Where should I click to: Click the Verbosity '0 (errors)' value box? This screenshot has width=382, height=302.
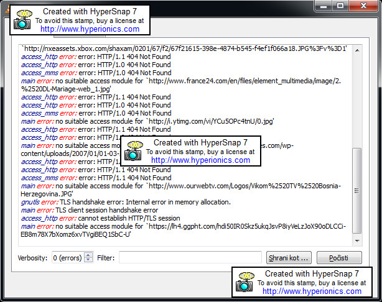coord(67,257)
